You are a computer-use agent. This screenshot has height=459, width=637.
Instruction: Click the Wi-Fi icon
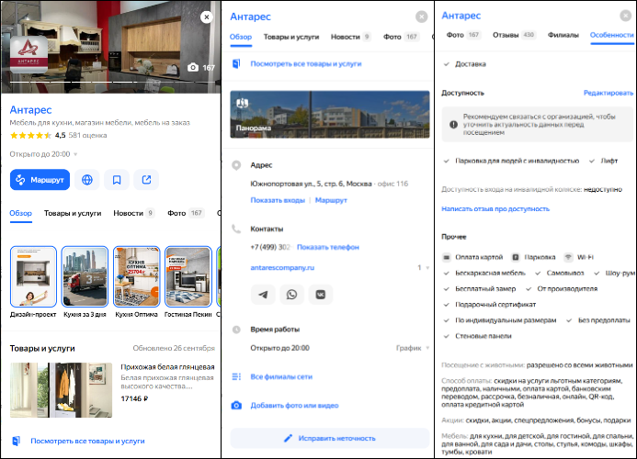(568, 257)
